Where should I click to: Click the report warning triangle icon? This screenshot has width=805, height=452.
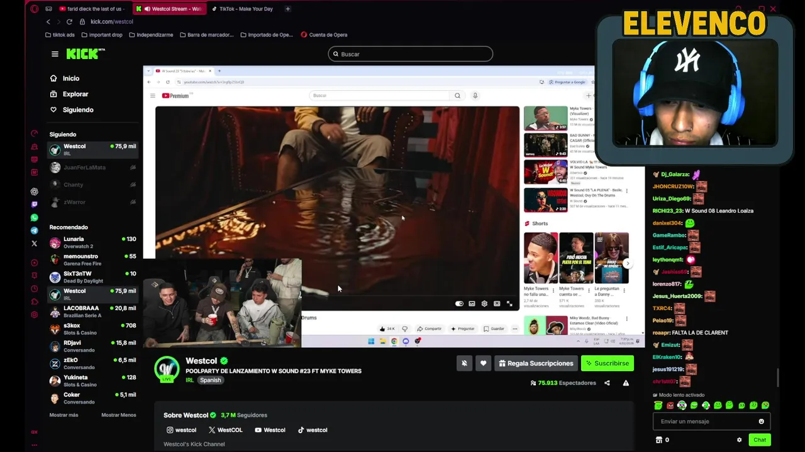(626, 383)
